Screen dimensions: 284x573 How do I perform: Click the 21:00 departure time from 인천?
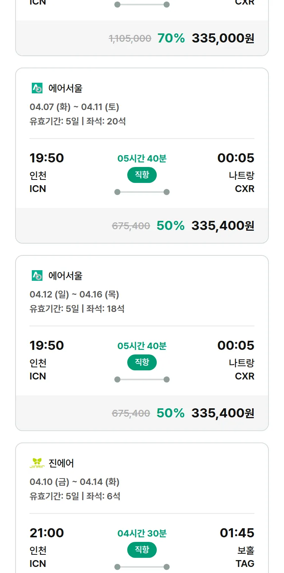click(x=47, y=533)
